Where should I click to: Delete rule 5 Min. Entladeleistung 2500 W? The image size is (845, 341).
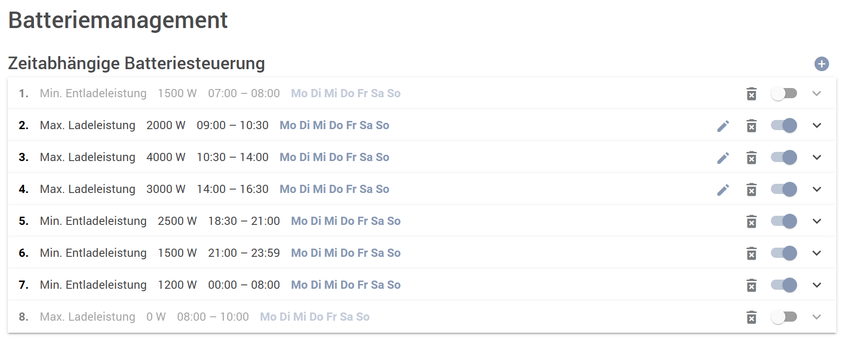click(751, 222)
